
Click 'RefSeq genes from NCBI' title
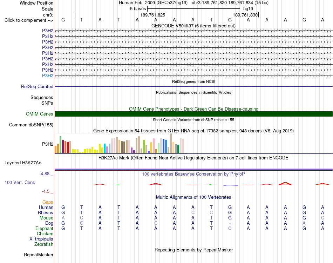pos(194,81)
